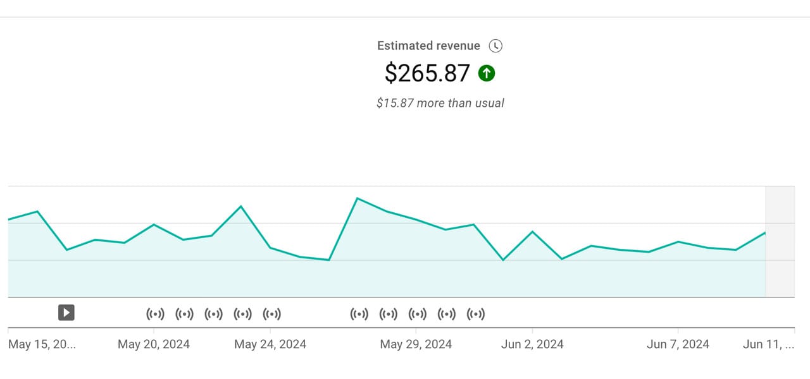Click the May 20, 2024 axis label

click(x=153, y=344)
